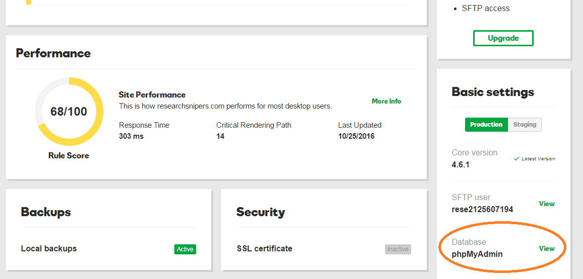583x279 pixels.
Task: Open More Info for Site Performance
Action: click(386, 101)
